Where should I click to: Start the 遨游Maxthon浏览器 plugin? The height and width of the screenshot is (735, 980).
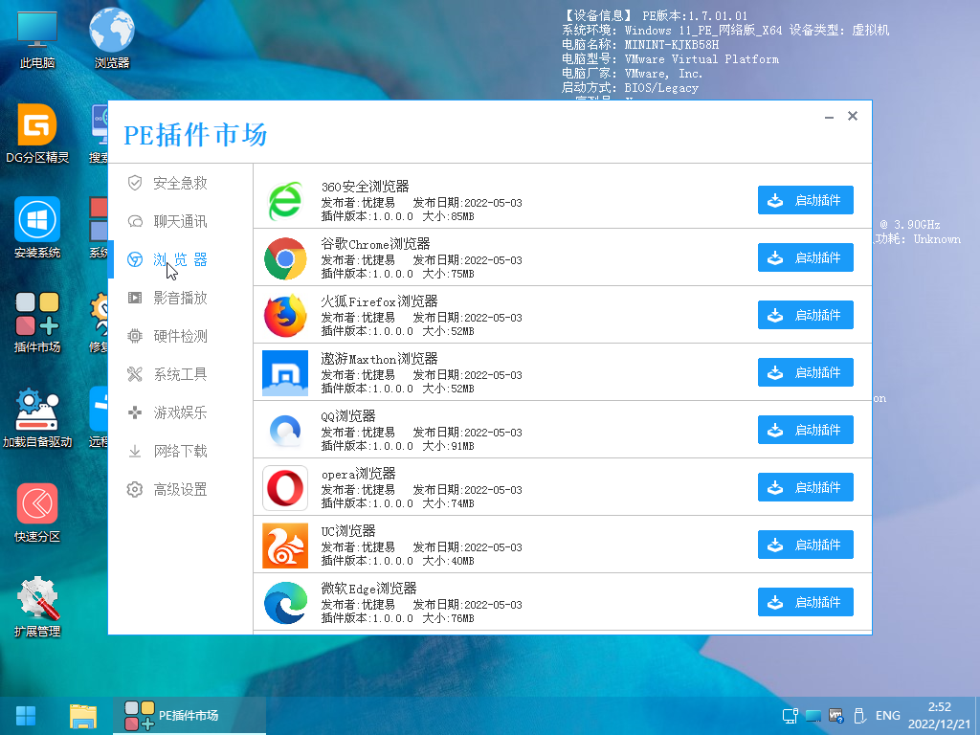tap(806, 372)
